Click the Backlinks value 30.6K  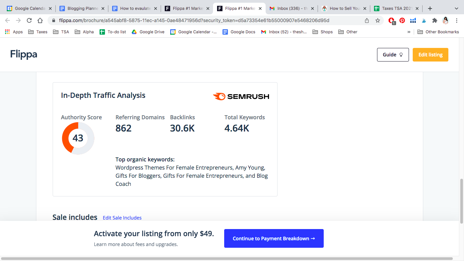pos(182,128)
